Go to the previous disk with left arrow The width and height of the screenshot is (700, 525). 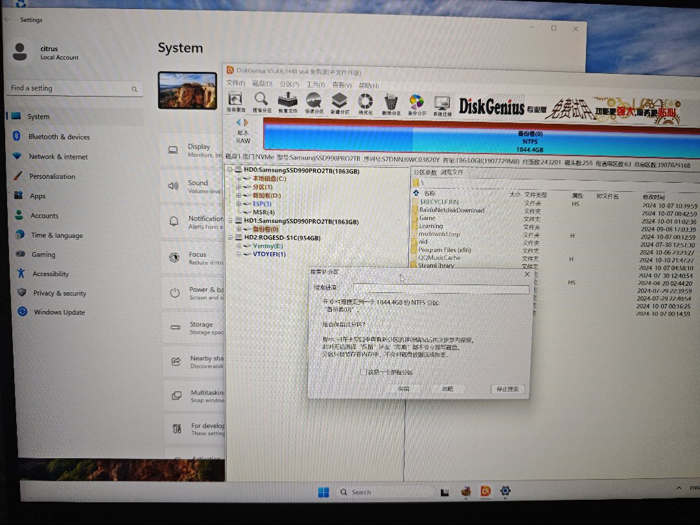(x=239, y=122)
